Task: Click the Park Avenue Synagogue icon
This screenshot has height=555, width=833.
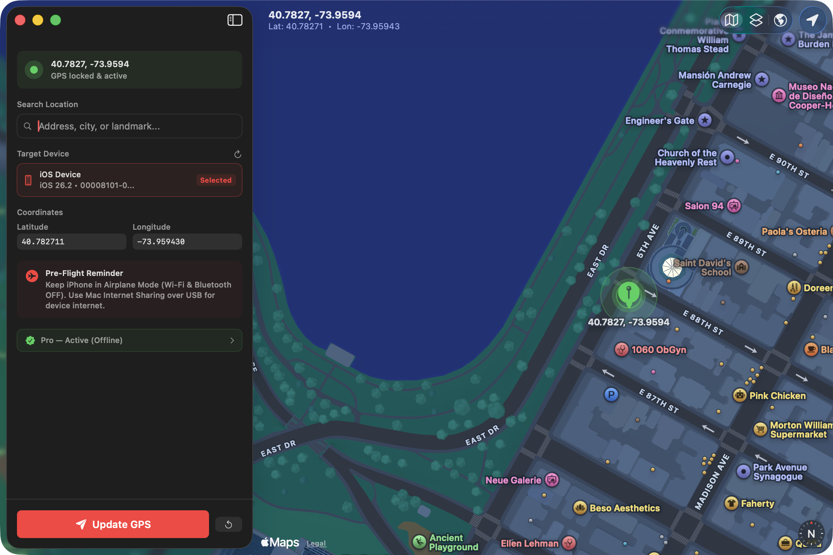Action: (x=744, y=471)
